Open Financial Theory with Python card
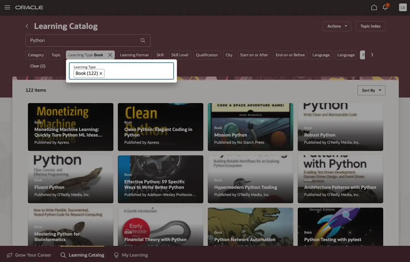Screen dimensions: 410x262 [161, 227]
